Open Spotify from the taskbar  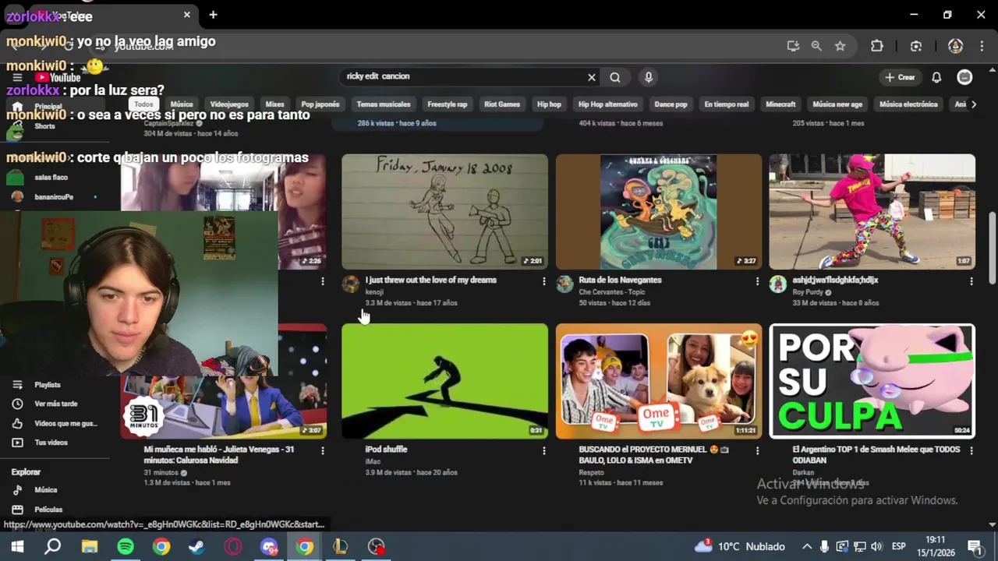pos(126,546)
